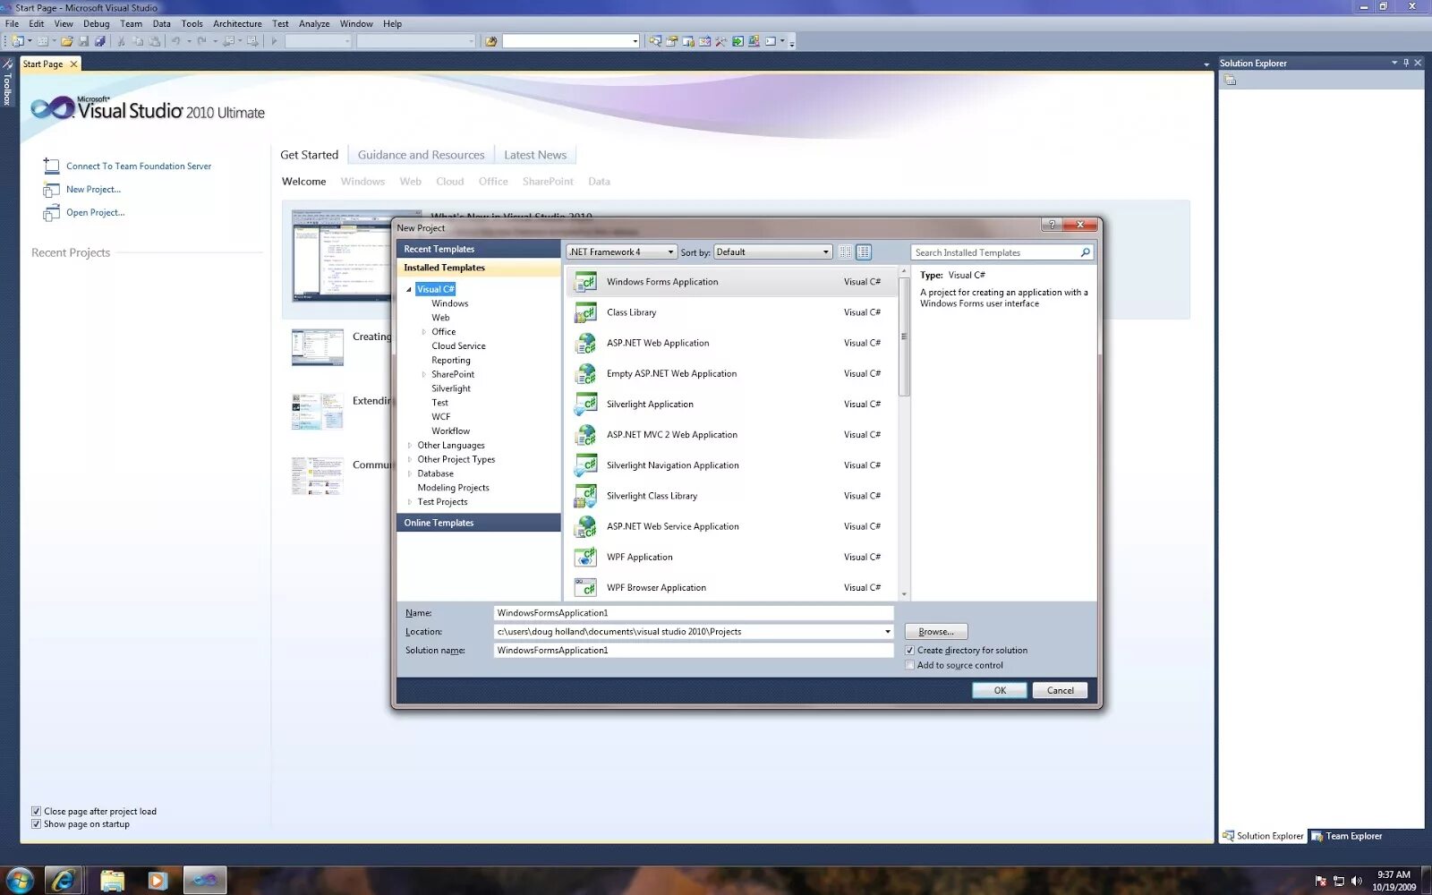Click Connect To Team Foundation Server link

point(139,166)
